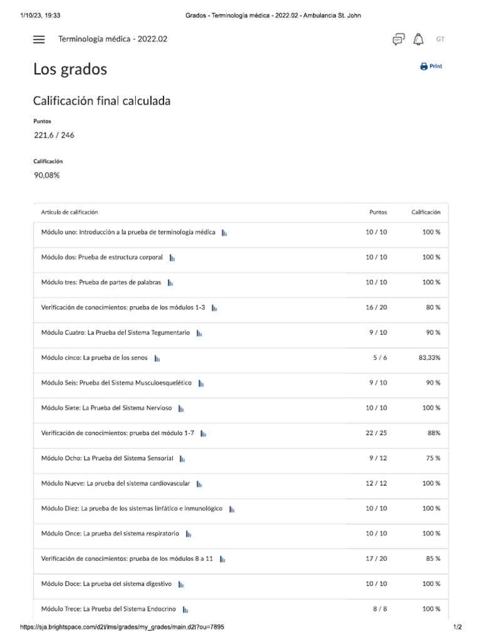
Task: View statistics for Módulo uno quiz
Action: tap(224, 233)
